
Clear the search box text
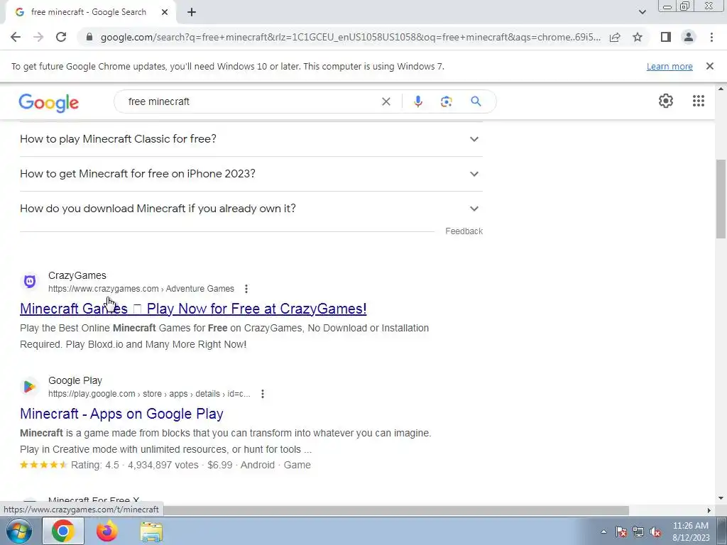coord(386,101)
